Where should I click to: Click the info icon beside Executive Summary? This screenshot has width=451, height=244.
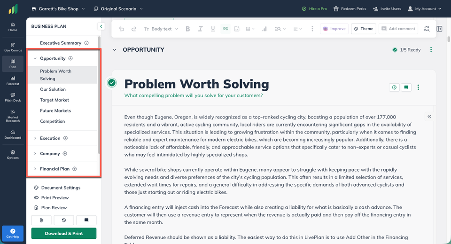[x=86, y=43]
